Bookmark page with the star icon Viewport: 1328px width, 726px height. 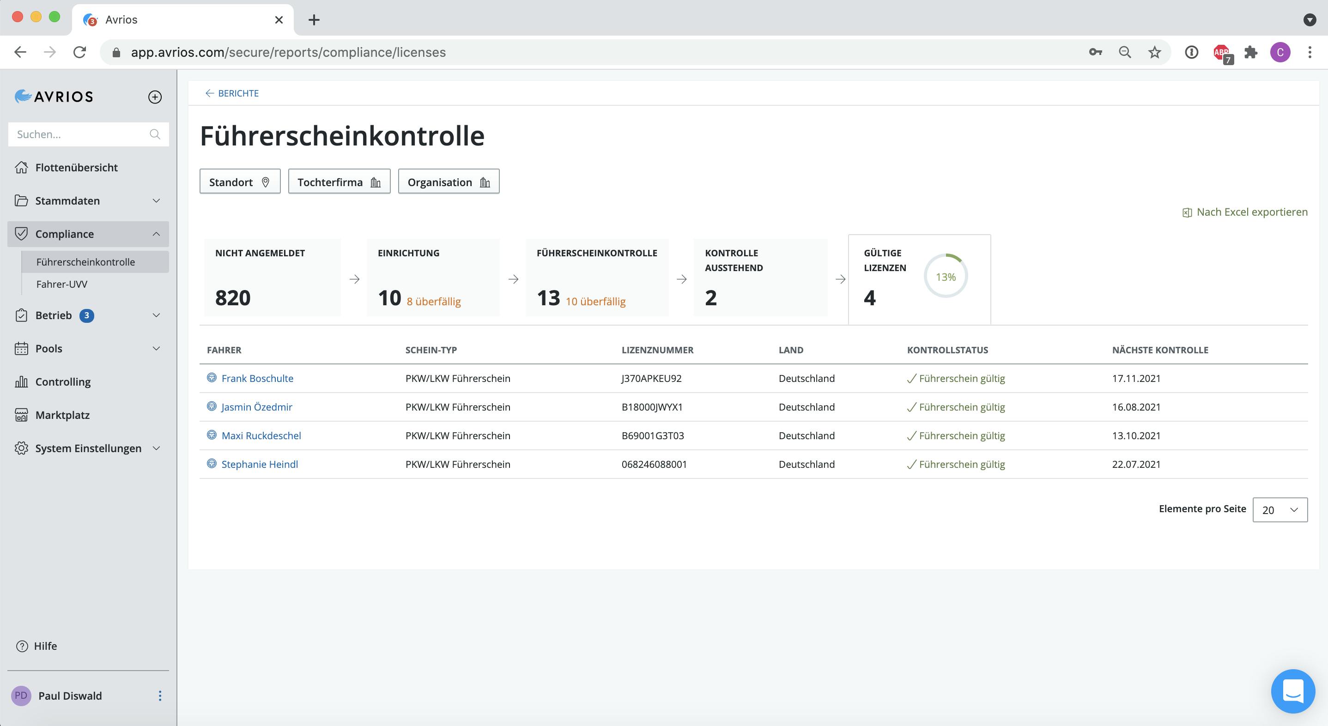tap(1155, 52)
